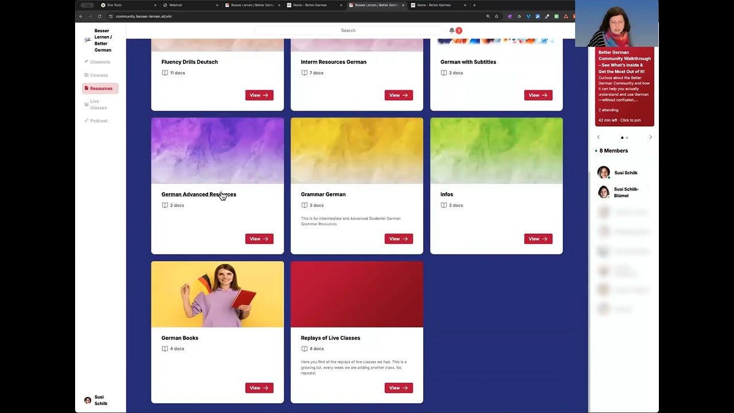The image size is (734, 413).
Task: Click the German Advanced Resources title
Action: (x=198, y=194)
